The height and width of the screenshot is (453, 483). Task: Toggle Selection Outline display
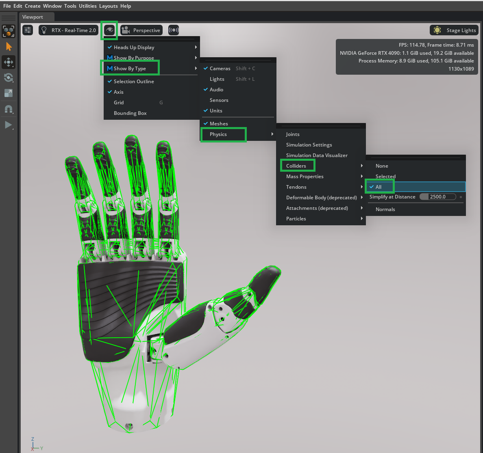[133, 82]
